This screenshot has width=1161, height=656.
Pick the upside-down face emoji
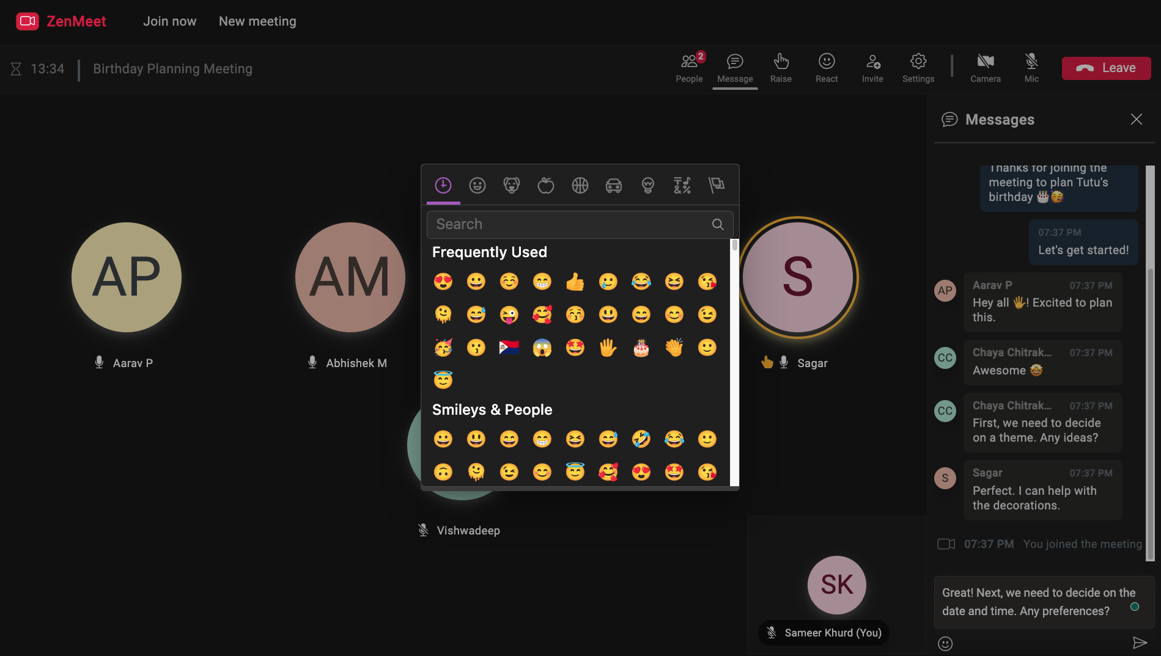click(443, 472)
